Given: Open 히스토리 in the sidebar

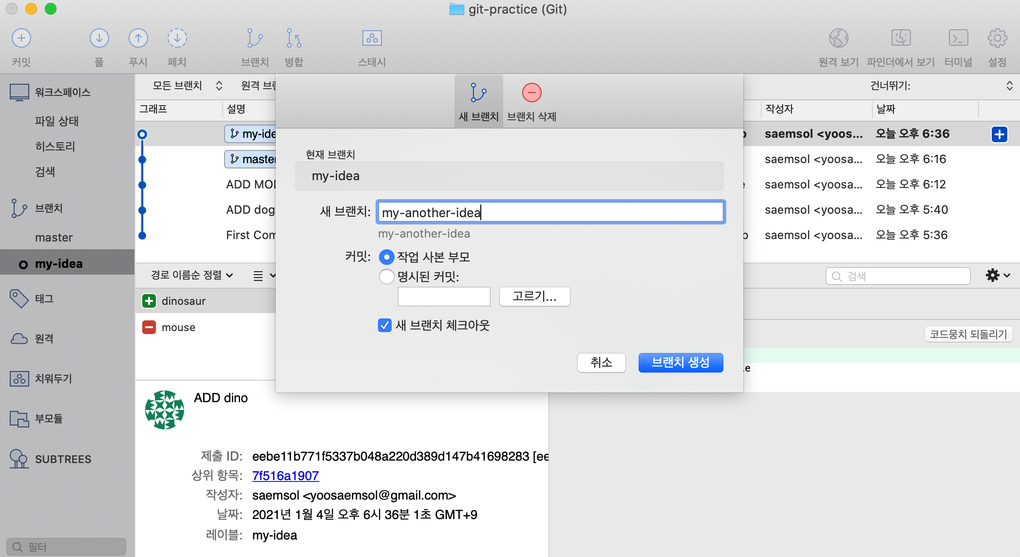Looking at the screenshot, I should point(55,147).
